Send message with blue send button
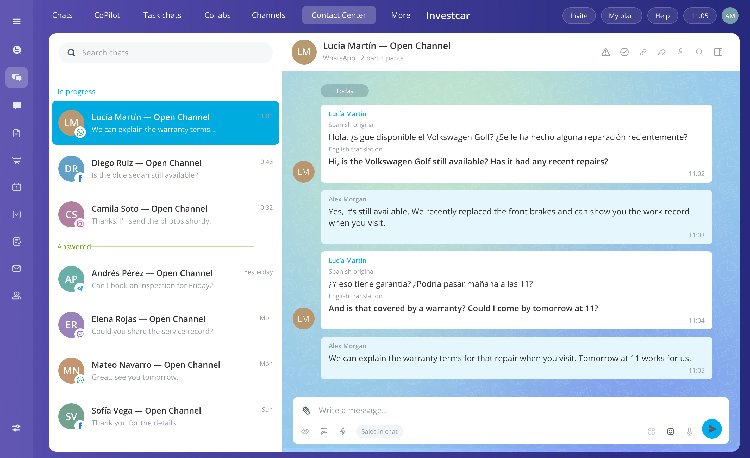Viewport: 750px width, 458px height. pos(712,429)
